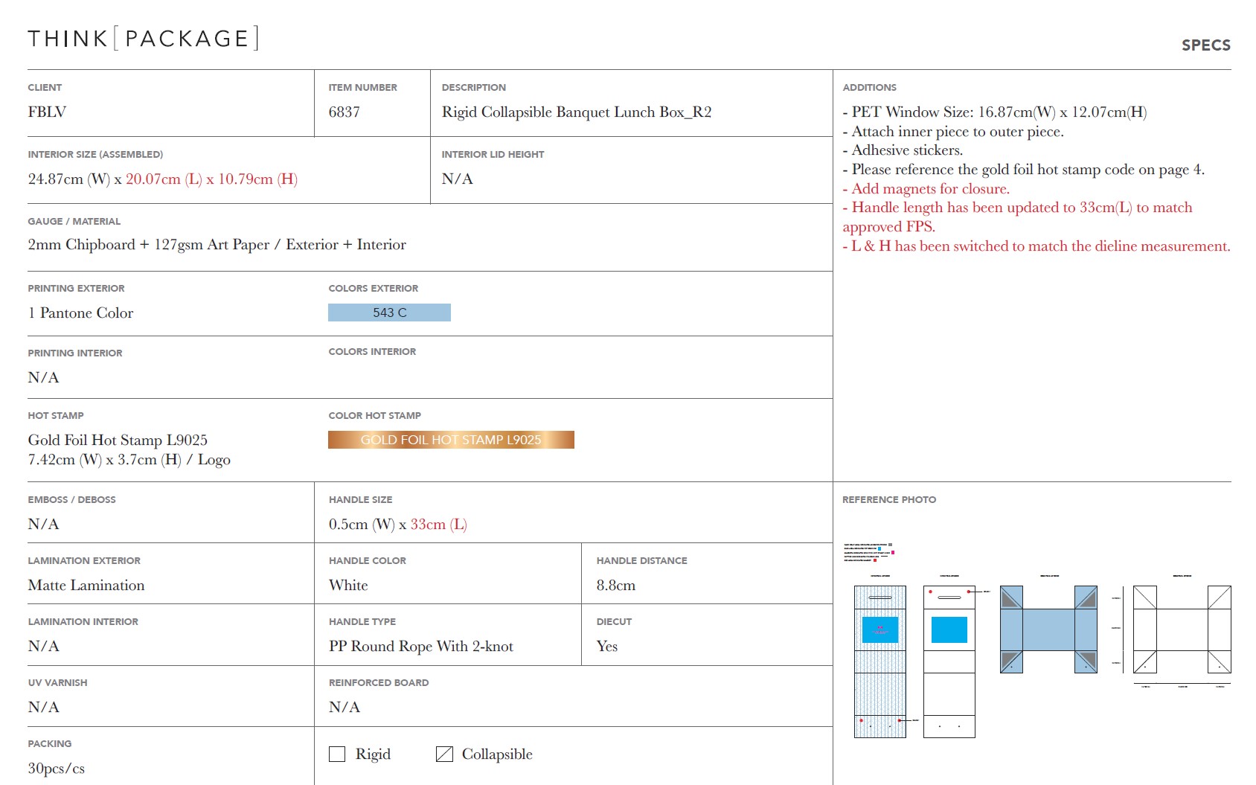Click the dieline color legend in reference photo

[868, 552]
